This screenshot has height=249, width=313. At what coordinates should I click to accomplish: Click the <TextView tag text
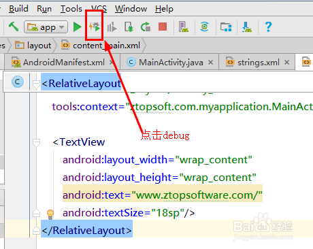click(79, 142)
